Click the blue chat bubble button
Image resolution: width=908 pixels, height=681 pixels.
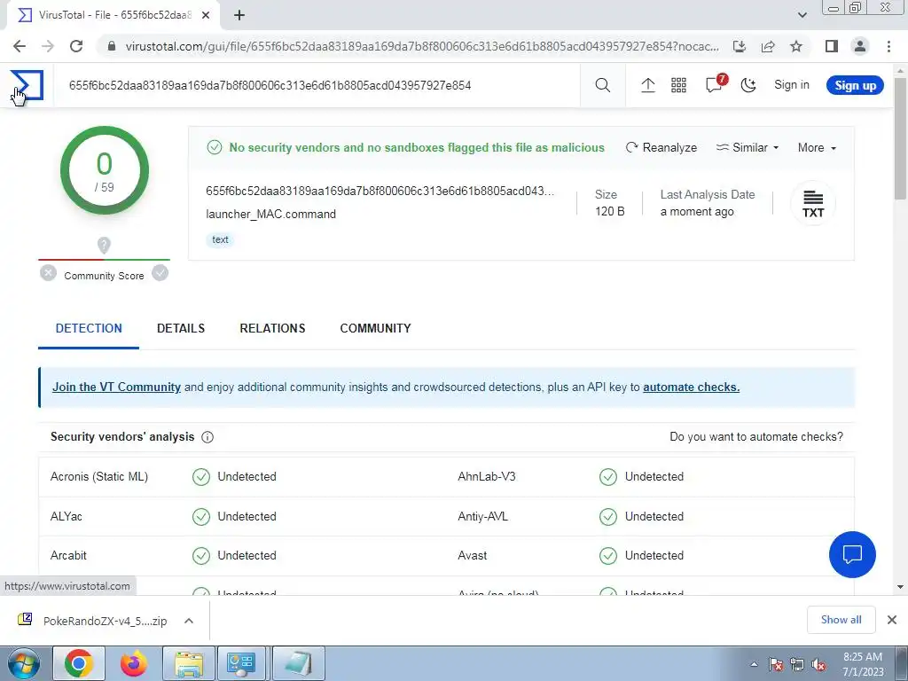click(x=852, y=554)
